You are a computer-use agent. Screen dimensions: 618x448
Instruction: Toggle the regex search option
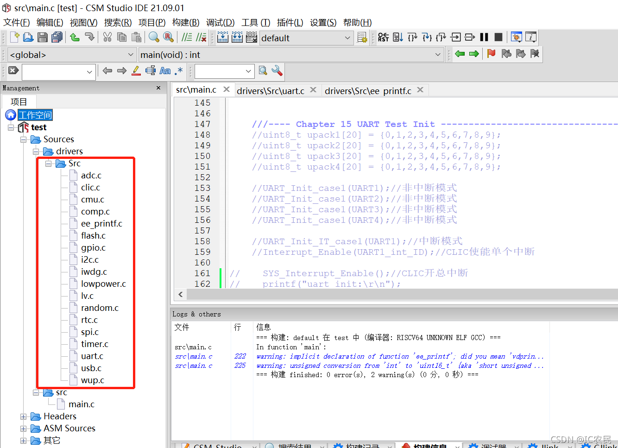tap(179, 71)
